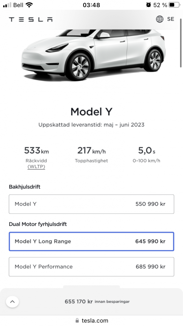Viewport: 183px width, 326px height.
Task: Open the globe region selector icon
Action: pyautogui.click(x=159, y=19)
